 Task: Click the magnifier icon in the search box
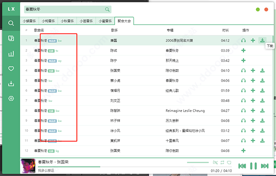click(x=107, y=9)
